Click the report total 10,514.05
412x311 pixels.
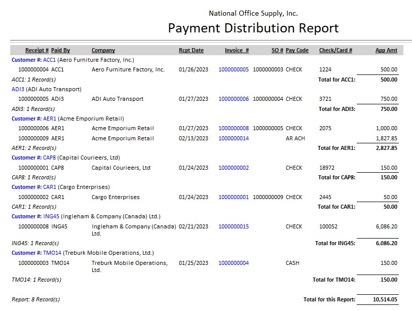click(x=385, y=299)
